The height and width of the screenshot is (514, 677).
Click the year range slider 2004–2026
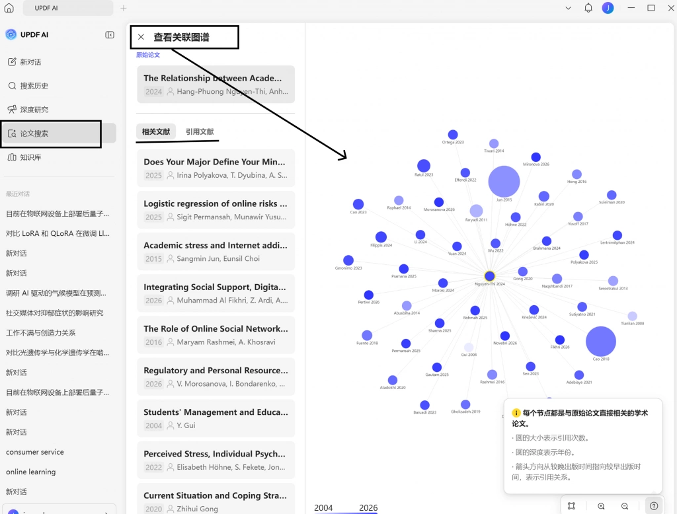(x=346, y=513)
